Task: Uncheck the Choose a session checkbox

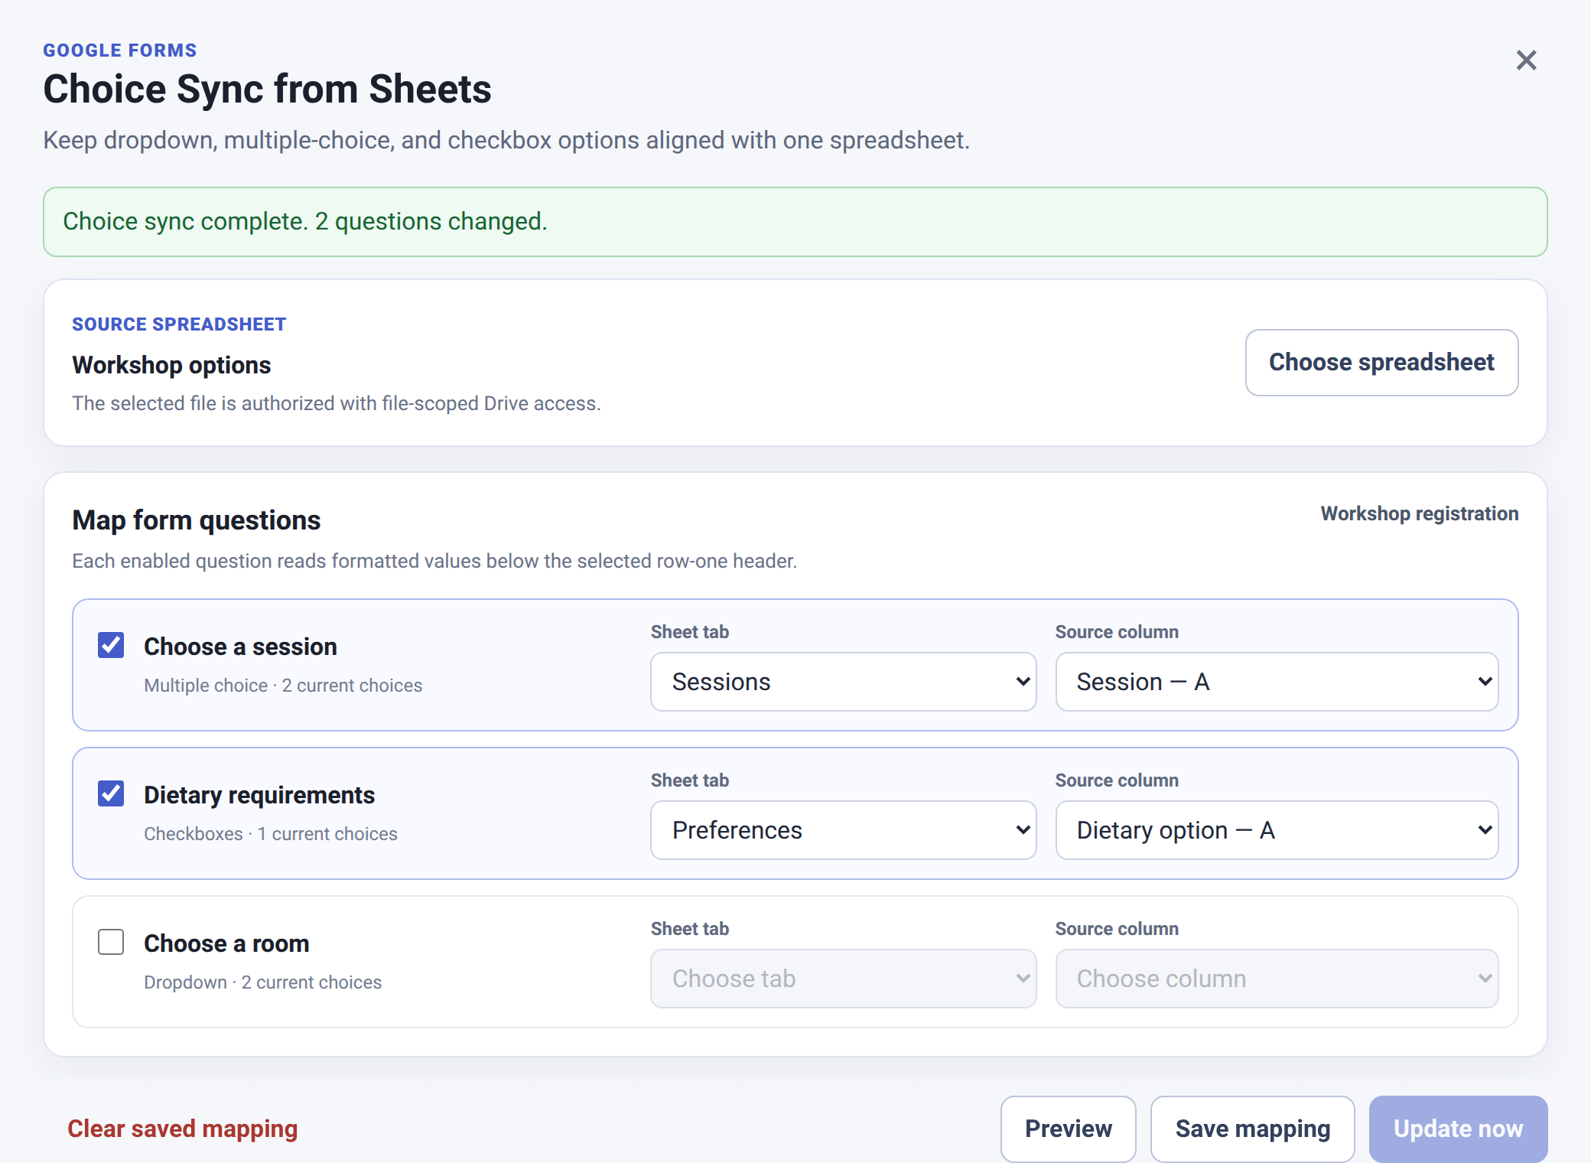Action: coord(111,645)
